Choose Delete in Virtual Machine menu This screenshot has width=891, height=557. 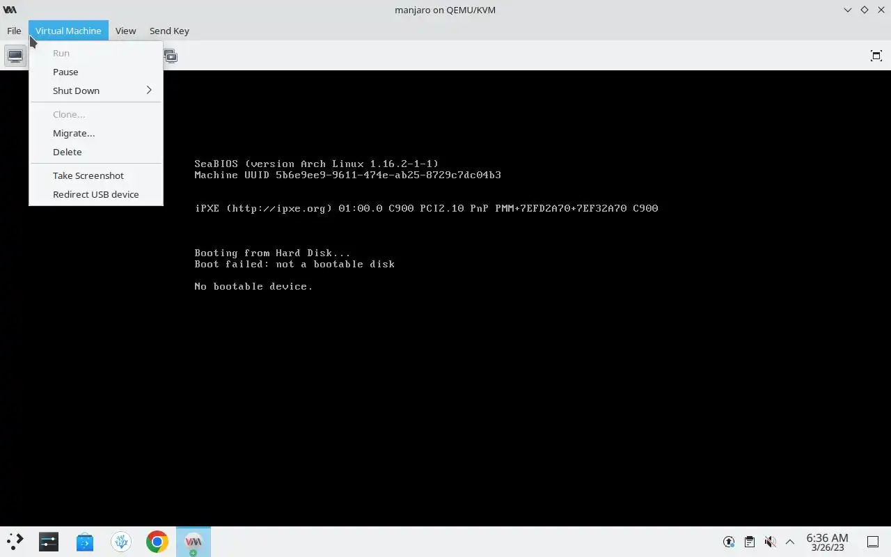pos(96,152)
